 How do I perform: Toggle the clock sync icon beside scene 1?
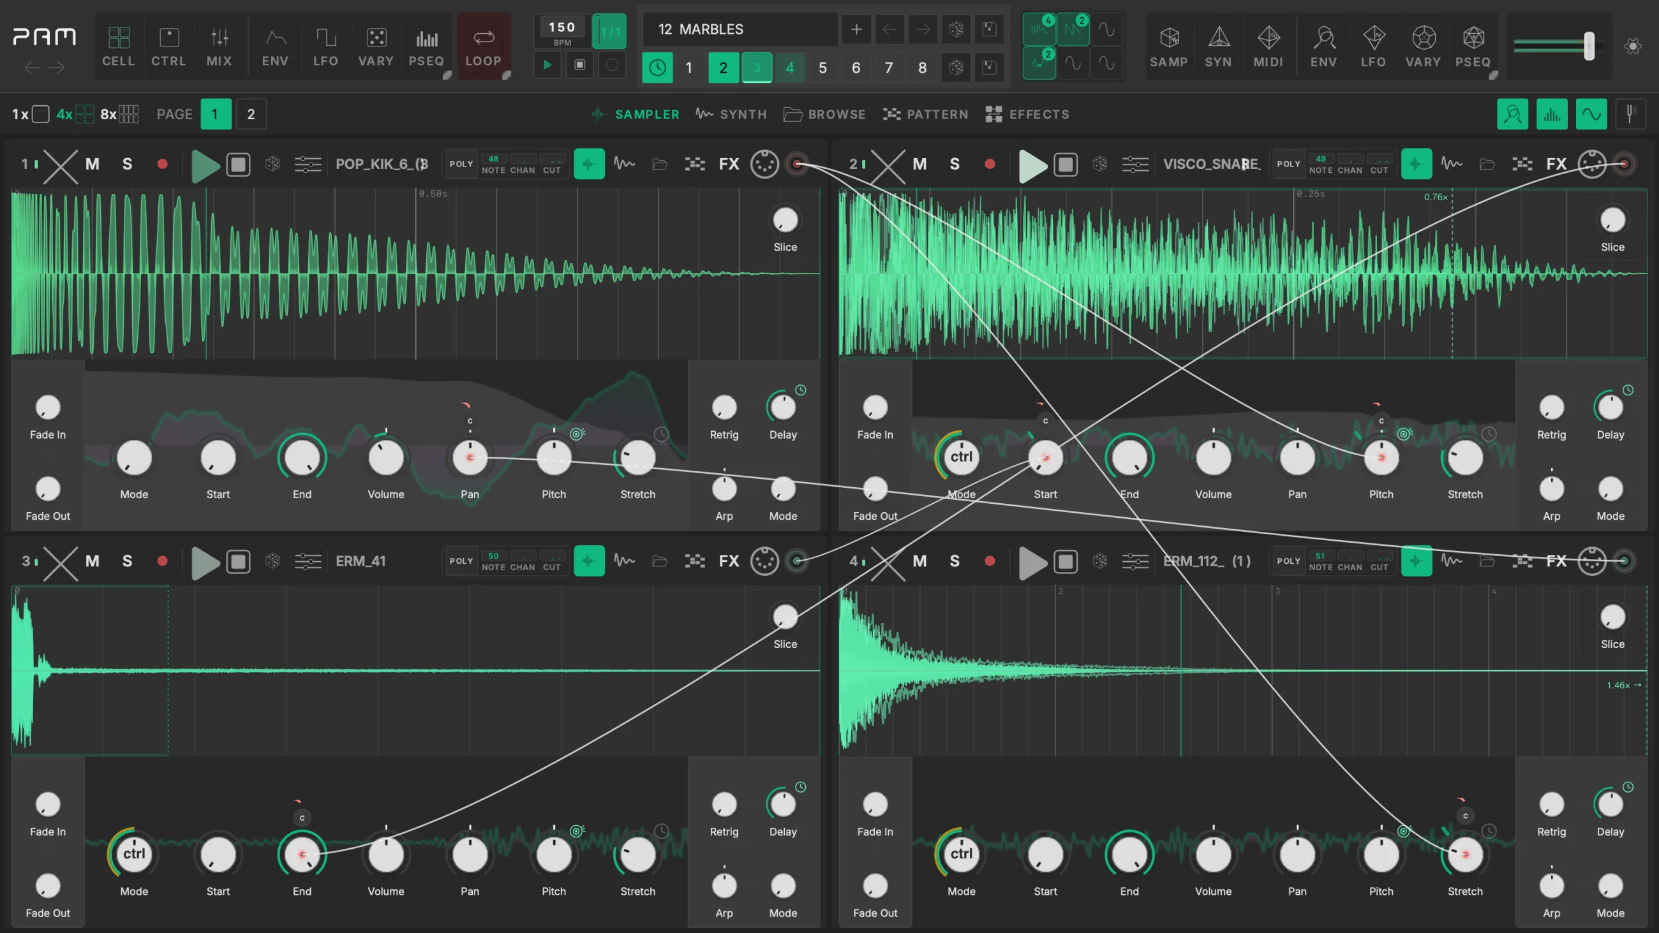(657, 68)
